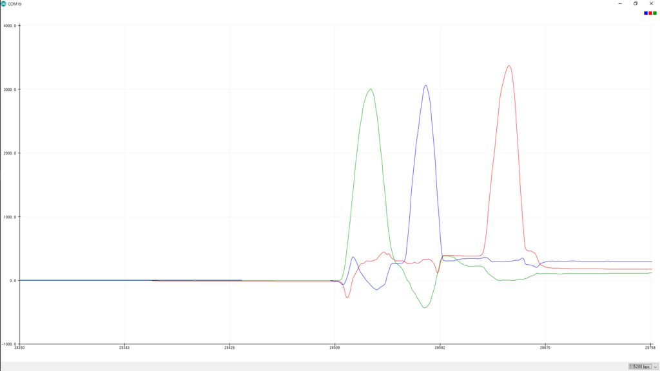Viewport: 660px width, 371px height.
Task: Click the 28592 x-axis label
Action: [440, 348]
